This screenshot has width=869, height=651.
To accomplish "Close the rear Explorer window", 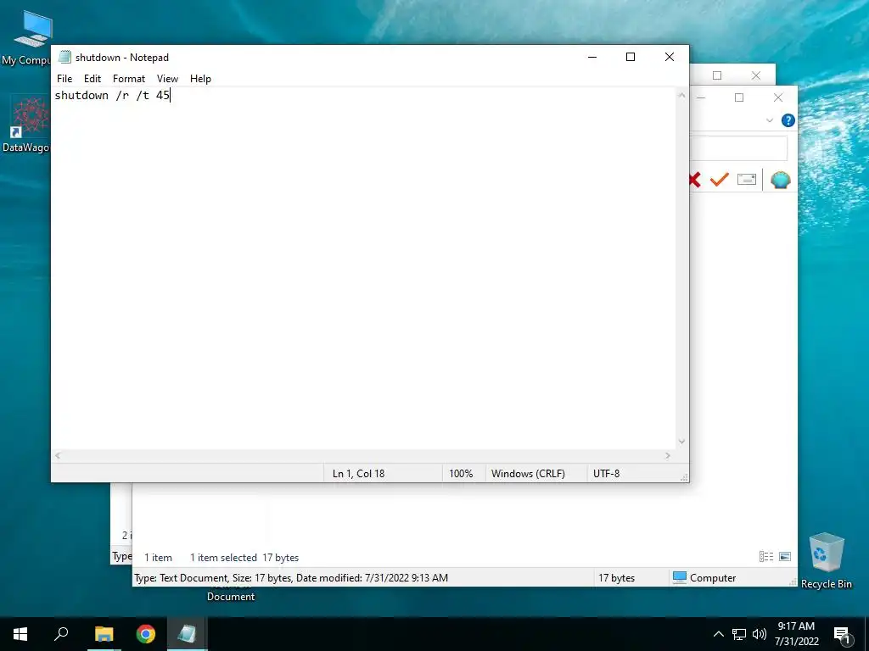I will 756,75.
